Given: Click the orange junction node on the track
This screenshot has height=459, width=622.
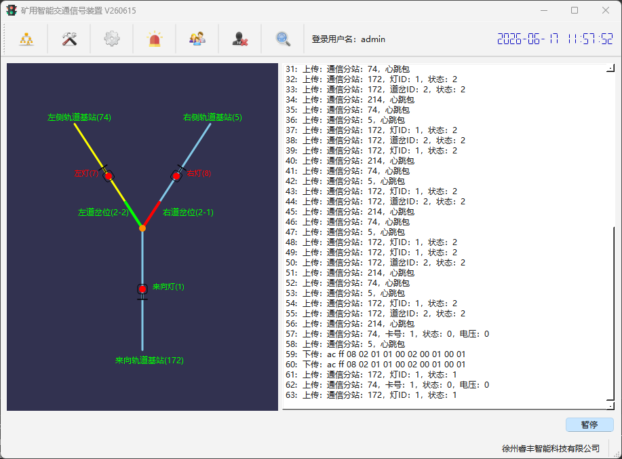Looking at the screenshot, I should point(142,228).
